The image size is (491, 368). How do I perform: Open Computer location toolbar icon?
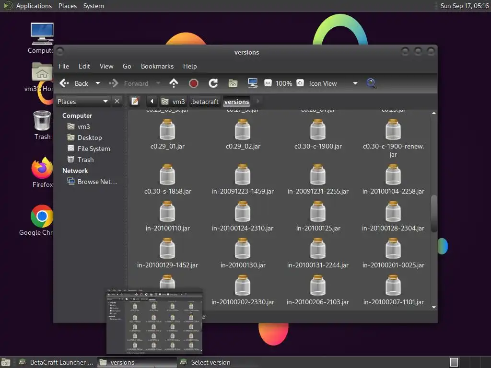point(252,83)
